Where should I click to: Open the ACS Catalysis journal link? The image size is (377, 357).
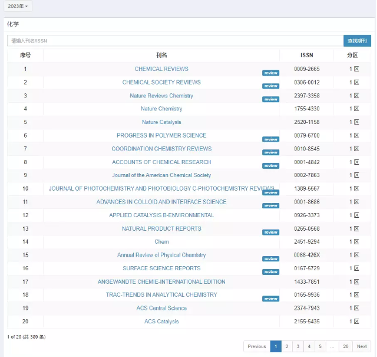coord(161,322)
